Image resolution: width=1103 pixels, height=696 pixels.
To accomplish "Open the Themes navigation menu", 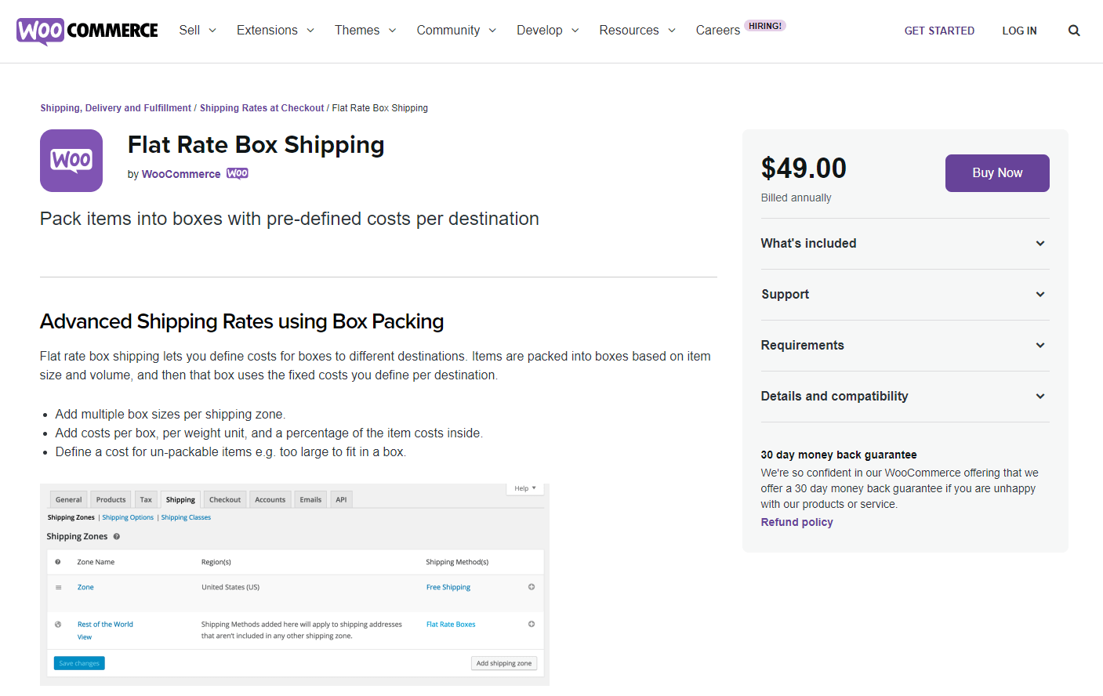I will pos(365,31).
